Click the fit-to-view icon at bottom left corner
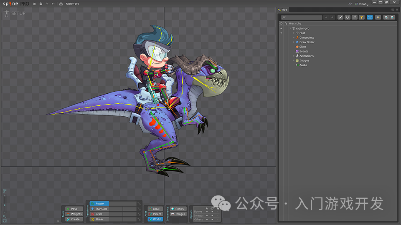Viewport: 401px width, 225px height. tap(5, 221)
